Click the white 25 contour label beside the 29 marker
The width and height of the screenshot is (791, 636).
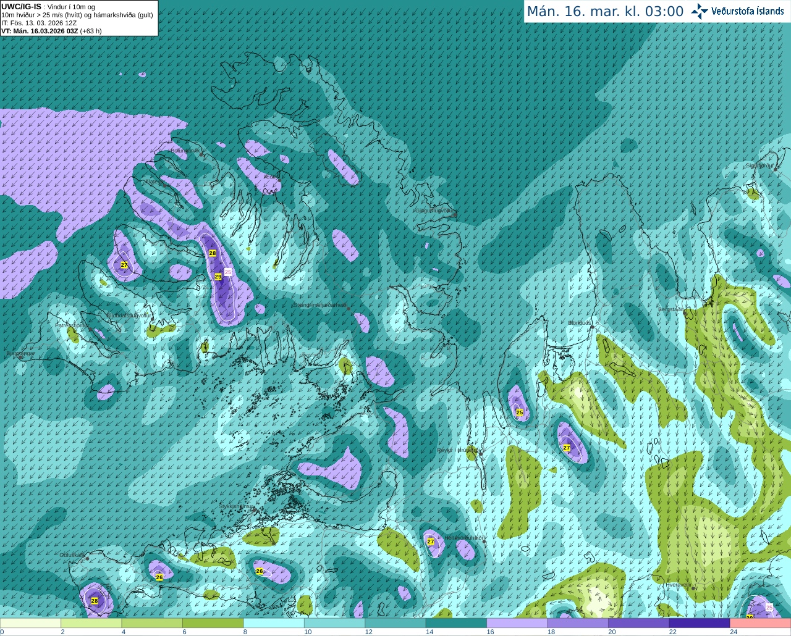click(x=227, y=272)
